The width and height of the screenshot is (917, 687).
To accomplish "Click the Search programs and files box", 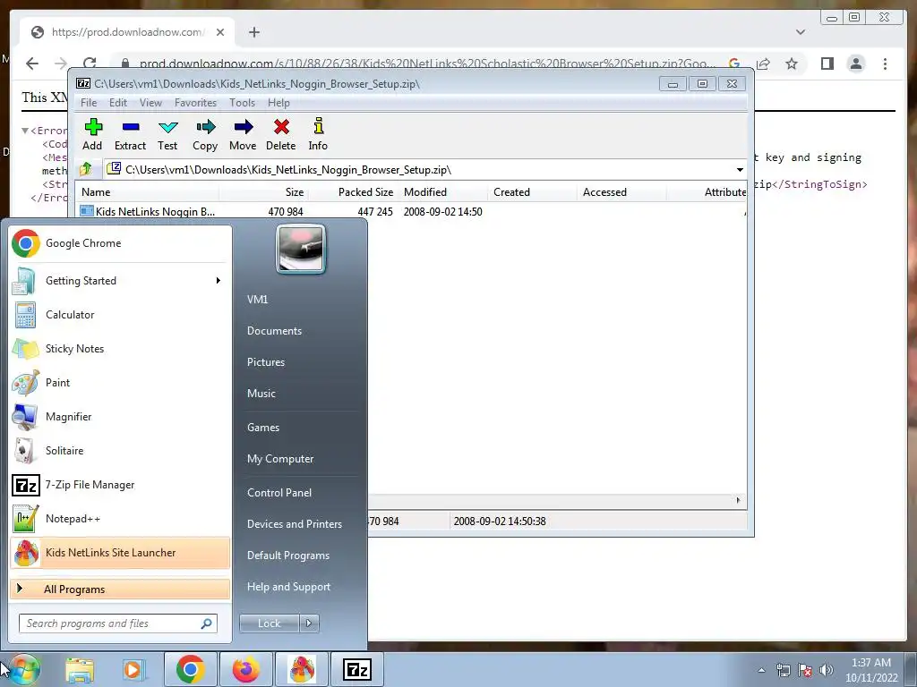I will coord(118,623).
